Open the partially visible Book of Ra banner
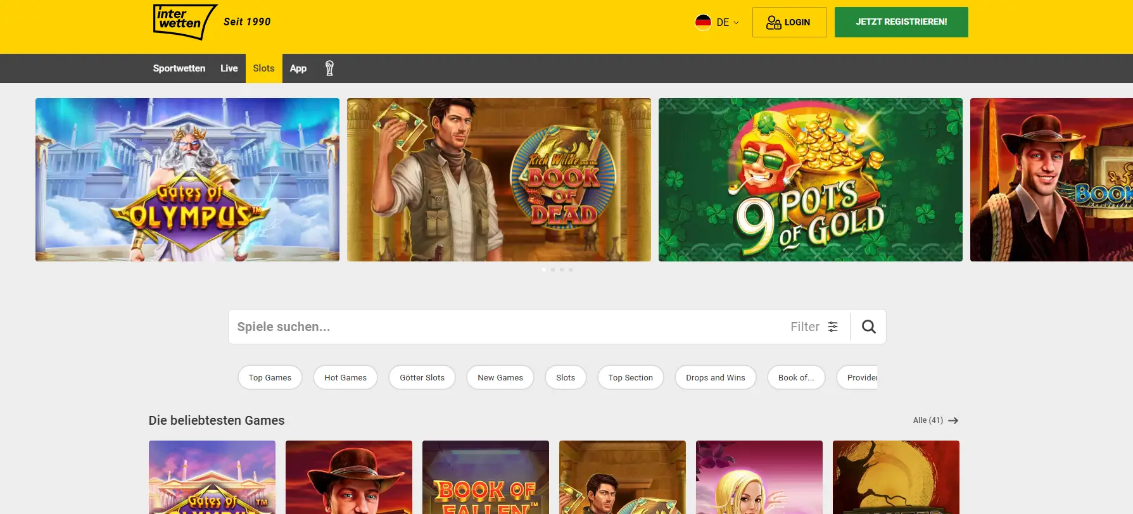Viewport: 1133px width, 514px height. [1051, 180]
